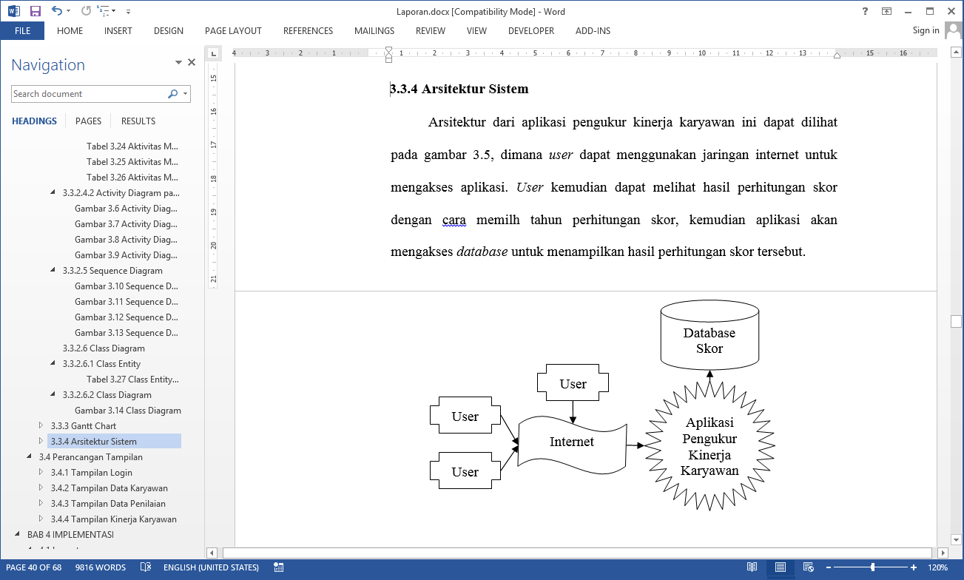Screen dimensions: 964x580
Task: Expand the 3.3.3 Gantt Chart heading
Action: pyautogui.click(x=41, y=425)
